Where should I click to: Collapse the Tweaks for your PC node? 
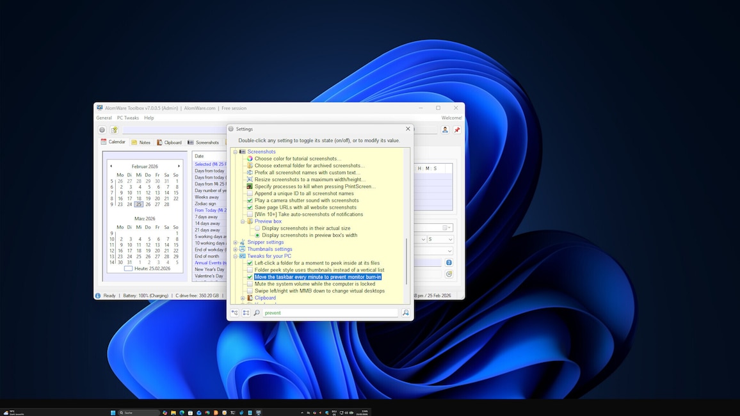[235, 256]
